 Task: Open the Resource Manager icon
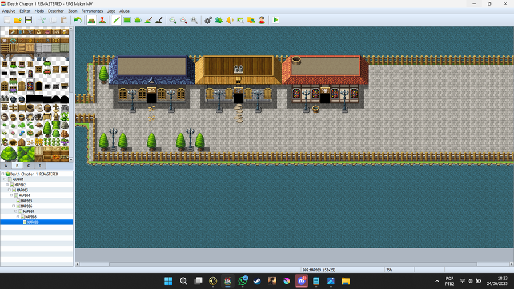point(251,20)
